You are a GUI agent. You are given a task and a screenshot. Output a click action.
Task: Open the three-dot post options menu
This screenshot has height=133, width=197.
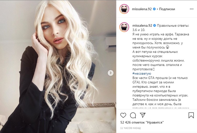(191, 9)
